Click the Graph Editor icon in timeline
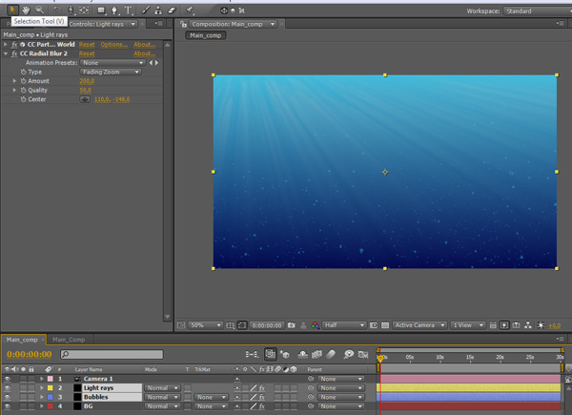 (363, 354)
